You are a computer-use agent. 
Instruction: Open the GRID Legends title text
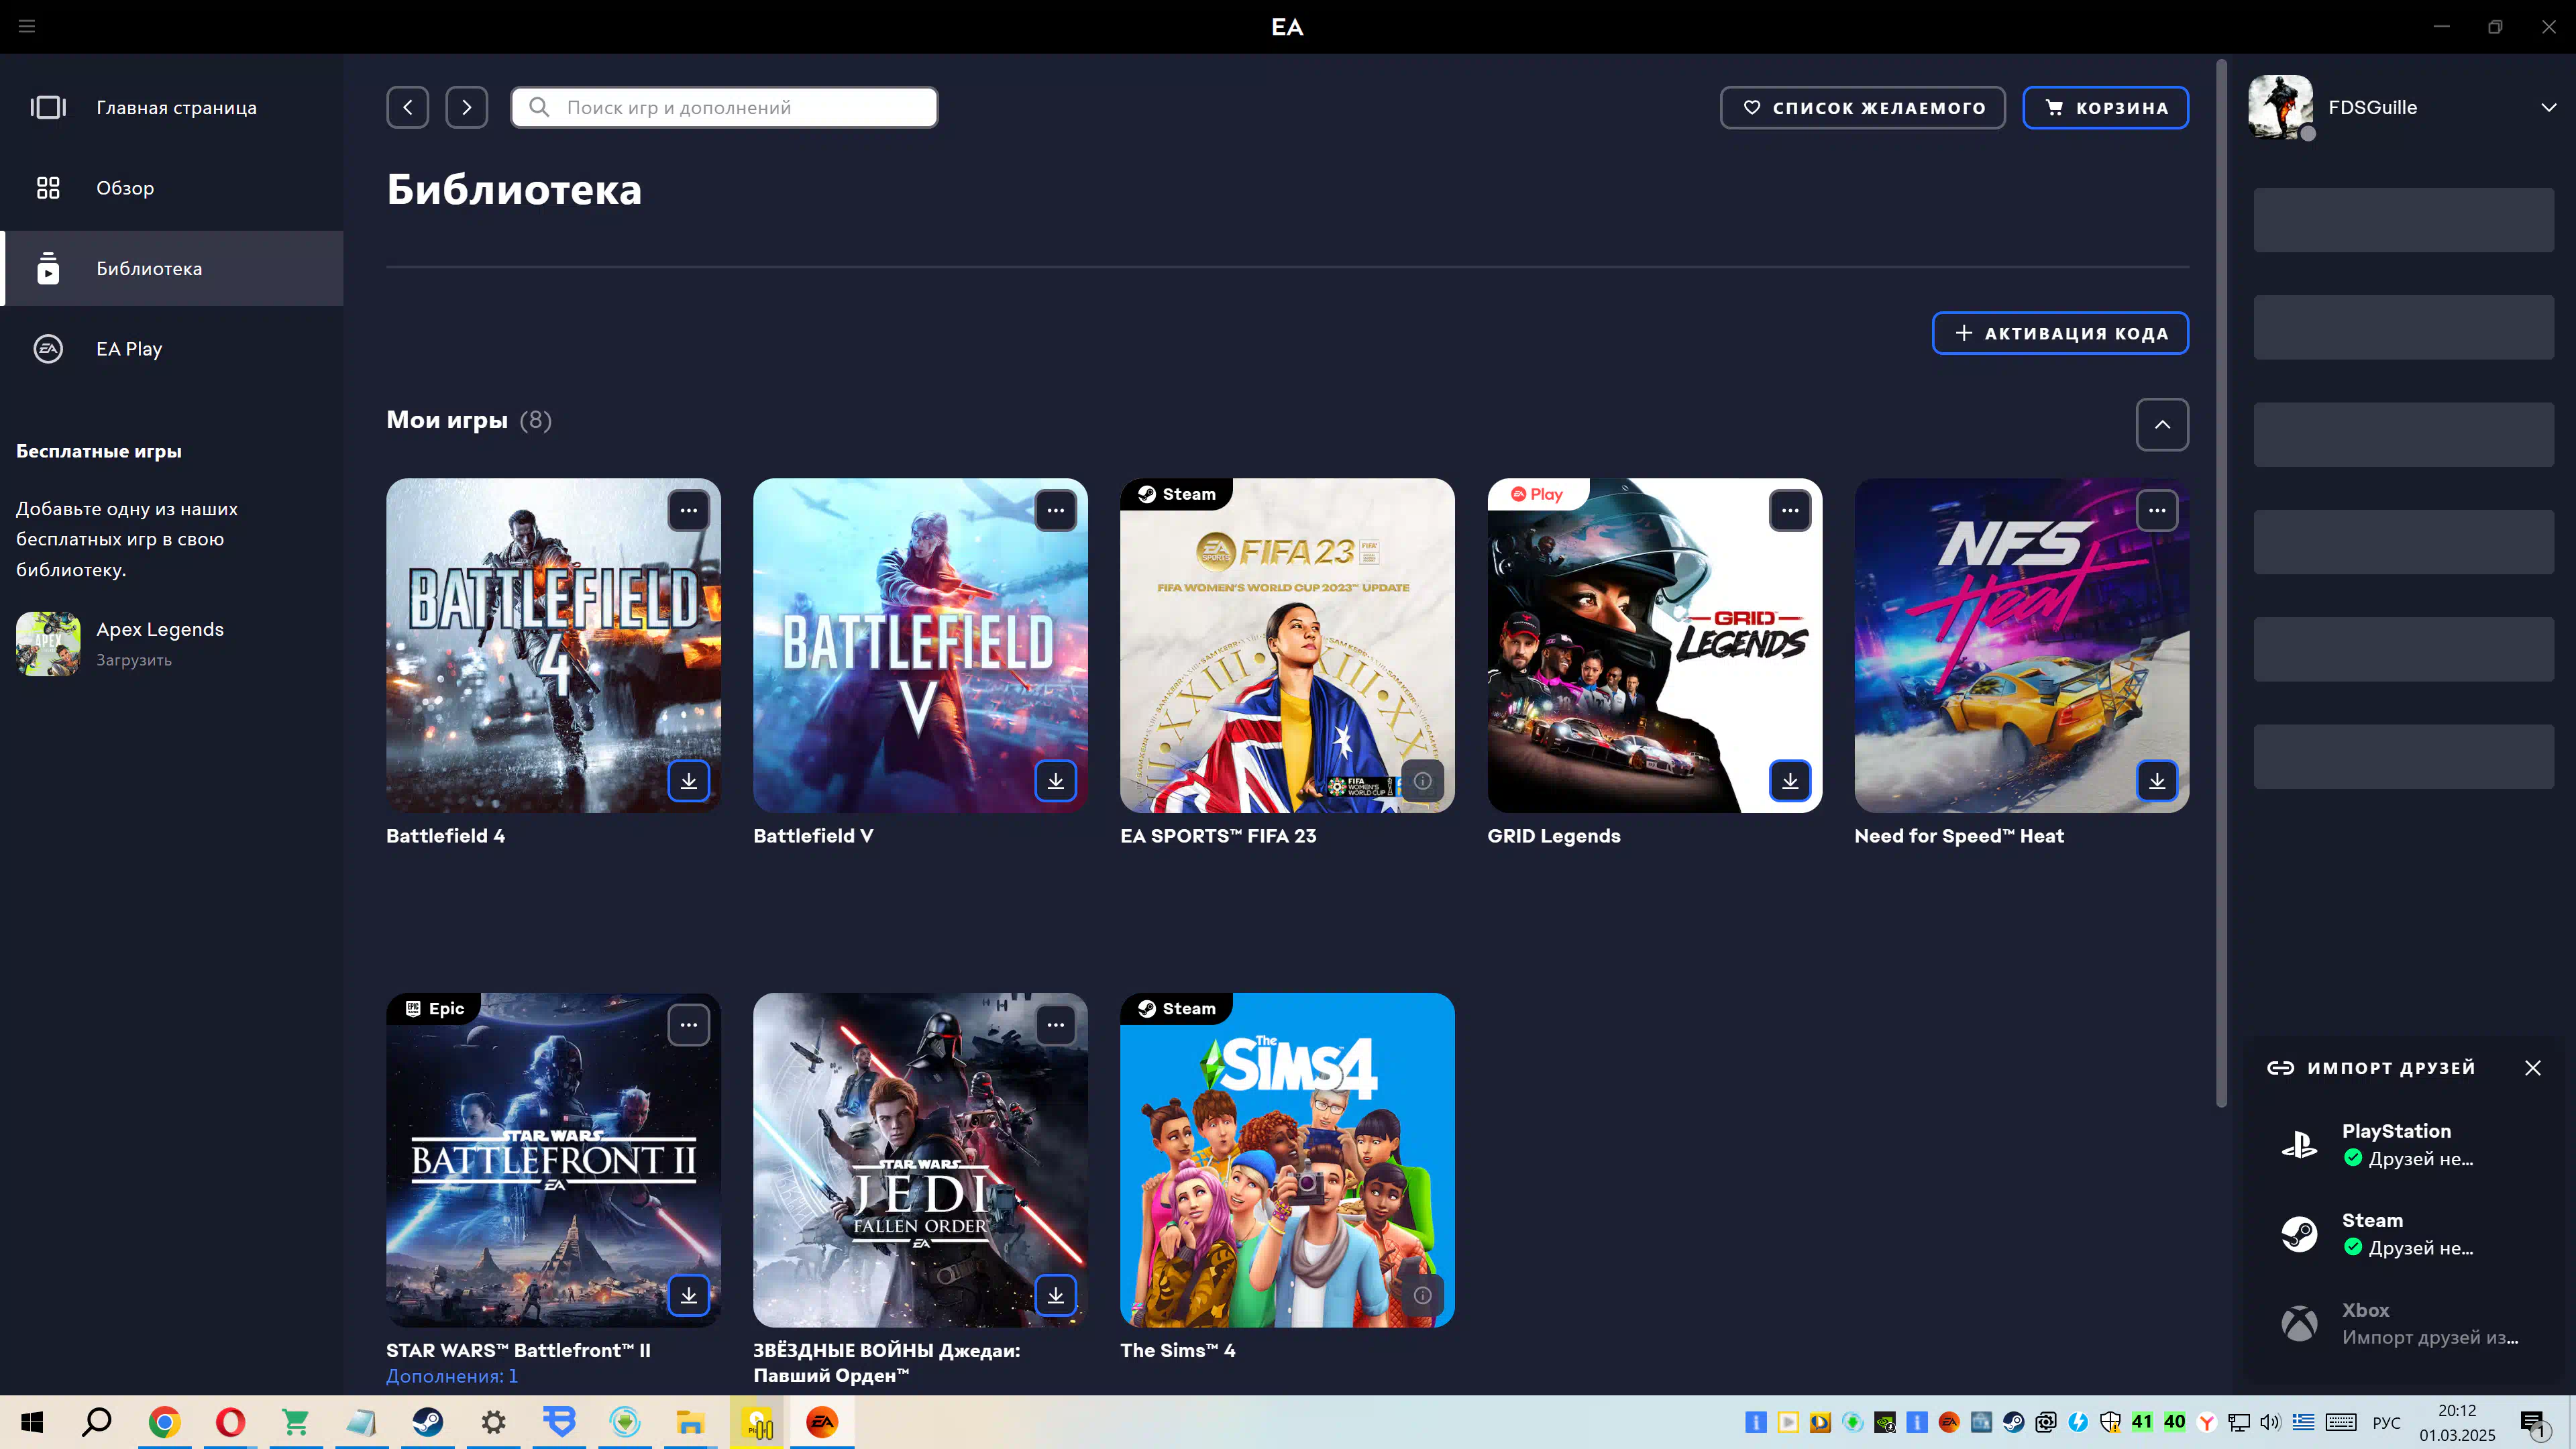[x=1553, y=836]
